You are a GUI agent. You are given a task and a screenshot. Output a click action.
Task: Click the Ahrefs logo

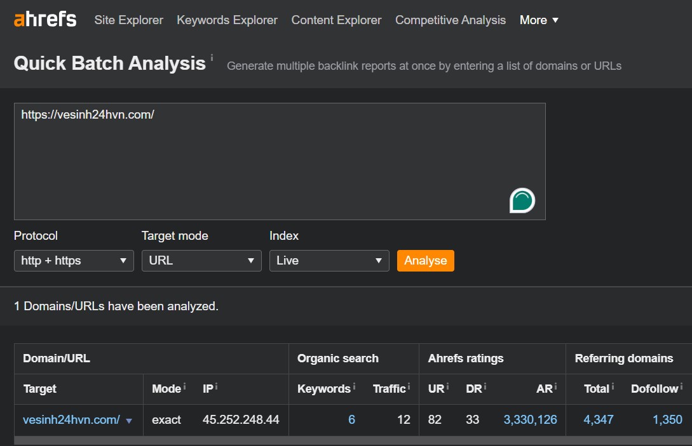pos(44,20)
